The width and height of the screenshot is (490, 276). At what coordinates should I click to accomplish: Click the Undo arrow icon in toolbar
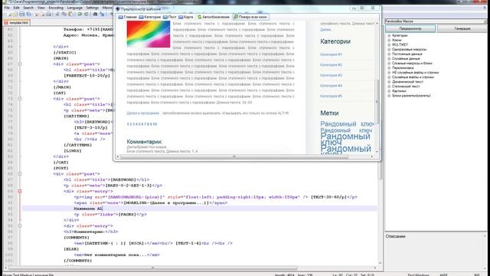tap(80, 14)
